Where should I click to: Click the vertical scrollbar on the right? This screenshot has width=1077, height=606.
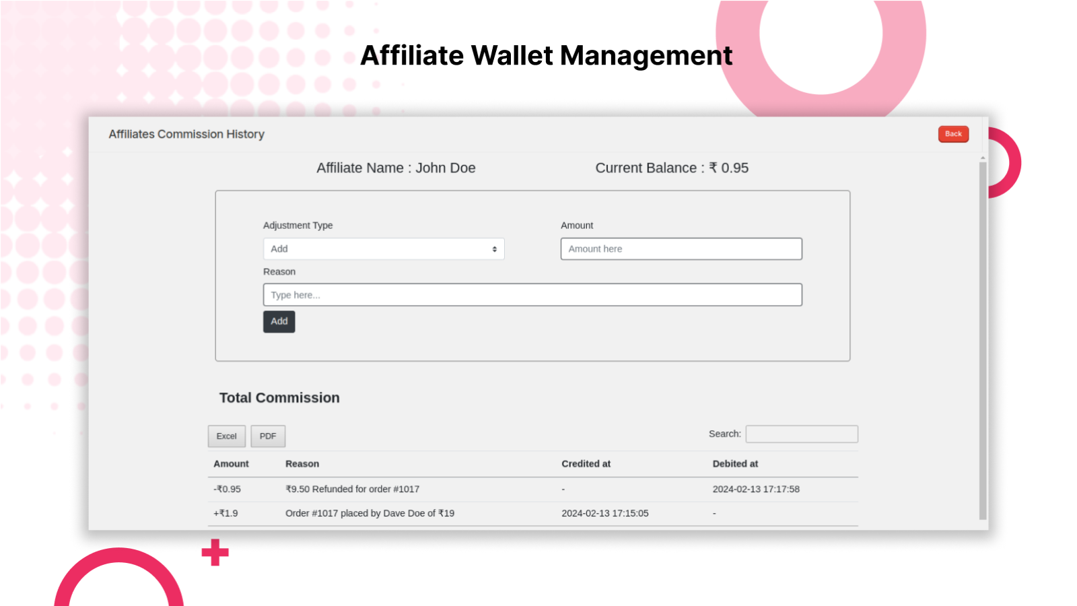(983, 337)
